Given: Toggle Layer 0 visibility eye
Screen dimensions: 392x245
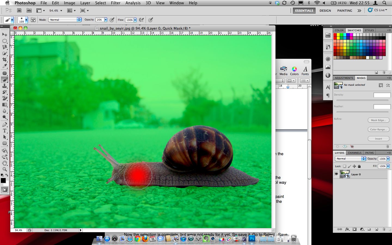Looking at the screenshot, I should 336,174.
